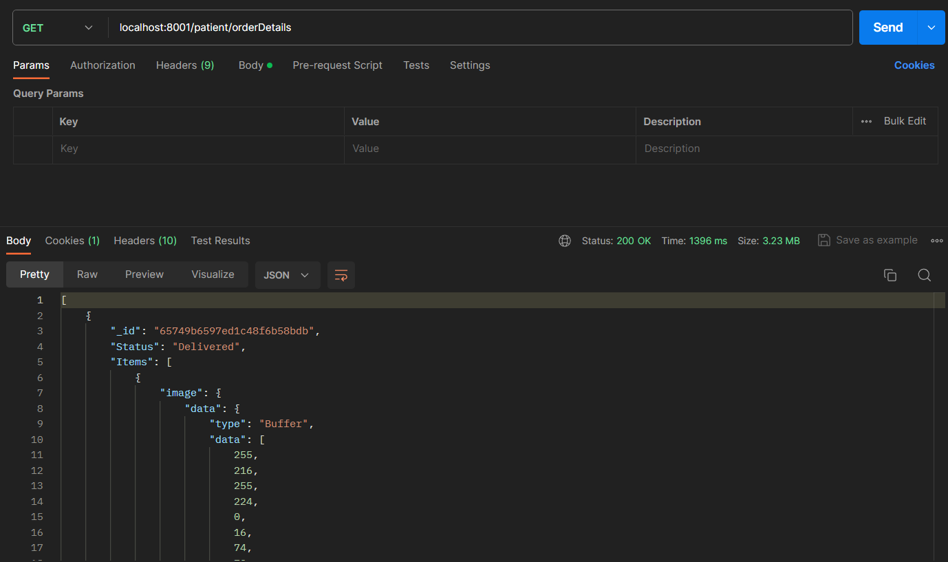Screen dimensions: 948x562
Task: Open the Settings tab
Action: pyautogui.click(x=470, y=65)
